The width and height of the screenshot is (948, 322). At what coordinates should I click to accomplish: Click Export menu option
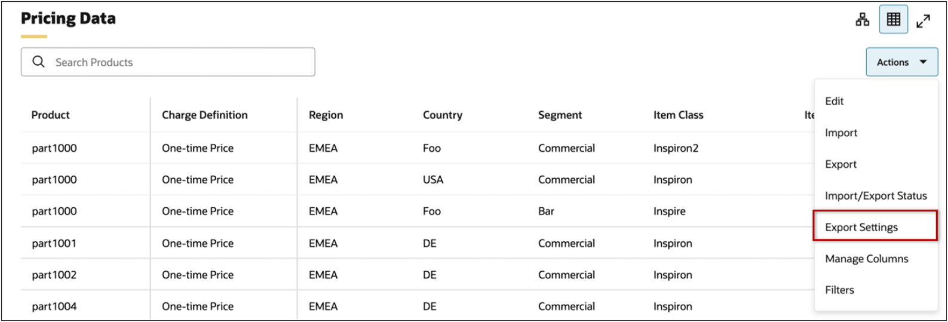click(x=840, y=164)
